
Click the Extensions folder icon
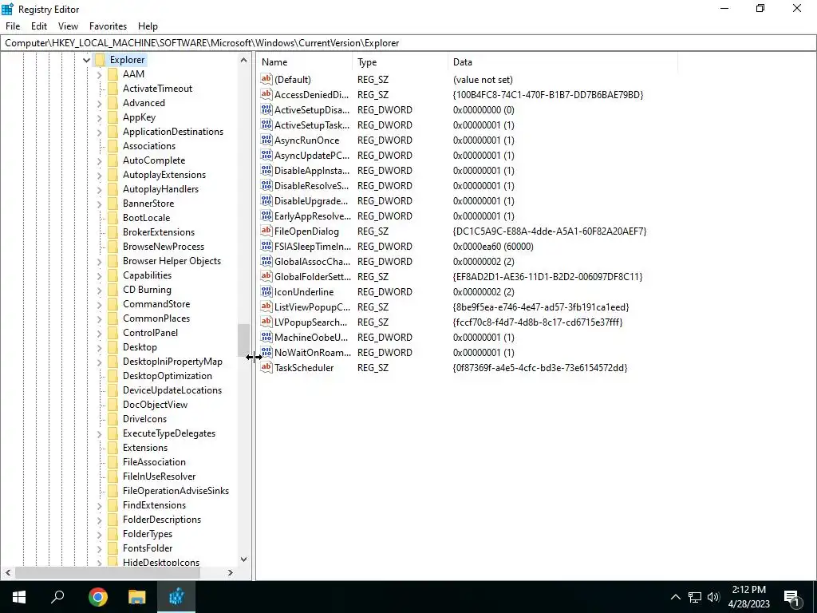pos(113,448)
